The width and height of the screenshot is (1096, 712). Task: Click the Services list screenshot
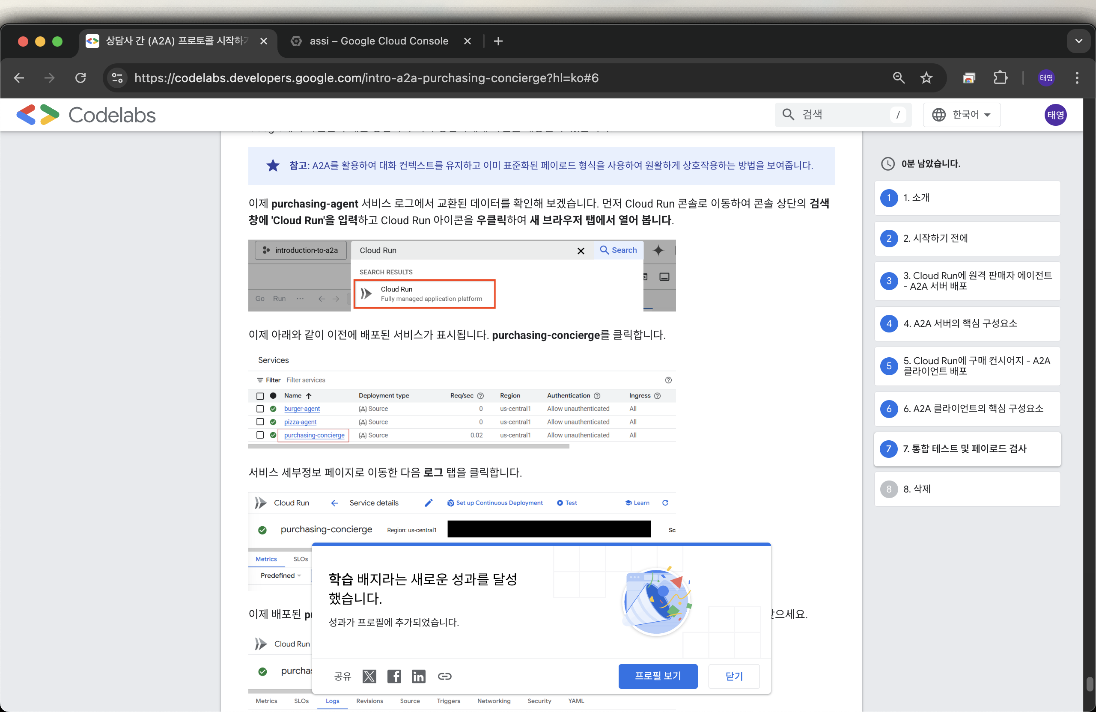pos(462,400)
